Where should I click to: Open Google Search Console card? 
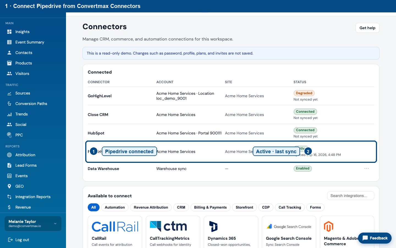tap(289, 232)
